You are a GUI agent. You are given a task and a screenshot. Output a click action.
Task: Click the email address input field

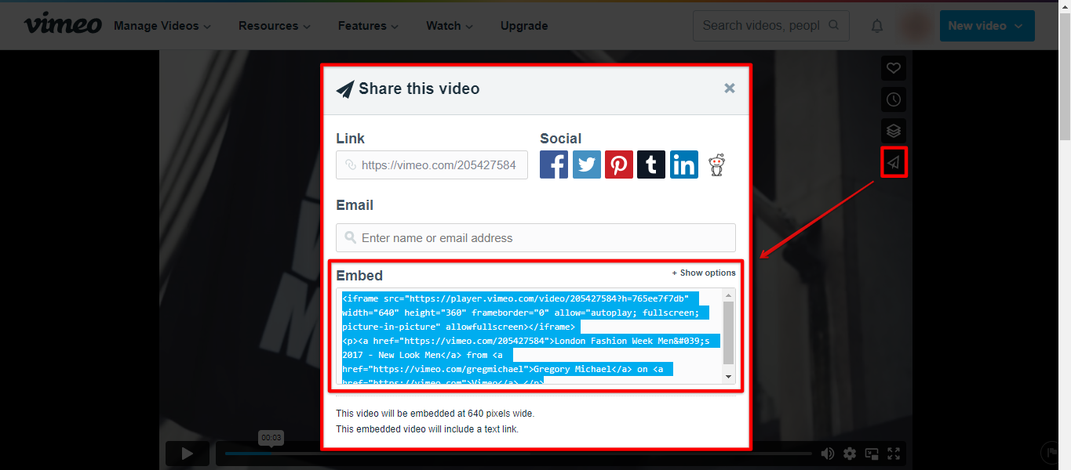coord(536,238)
